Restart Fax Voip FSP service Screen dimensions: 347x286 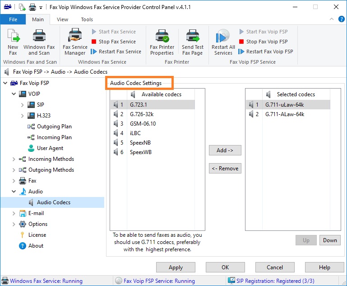[x=266, y=52]
